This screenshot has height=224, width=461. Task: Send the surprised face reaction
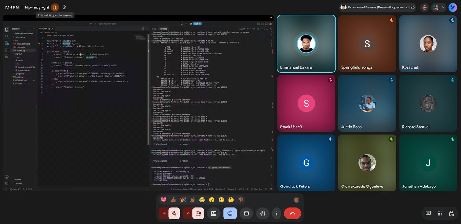click(211, 200)
